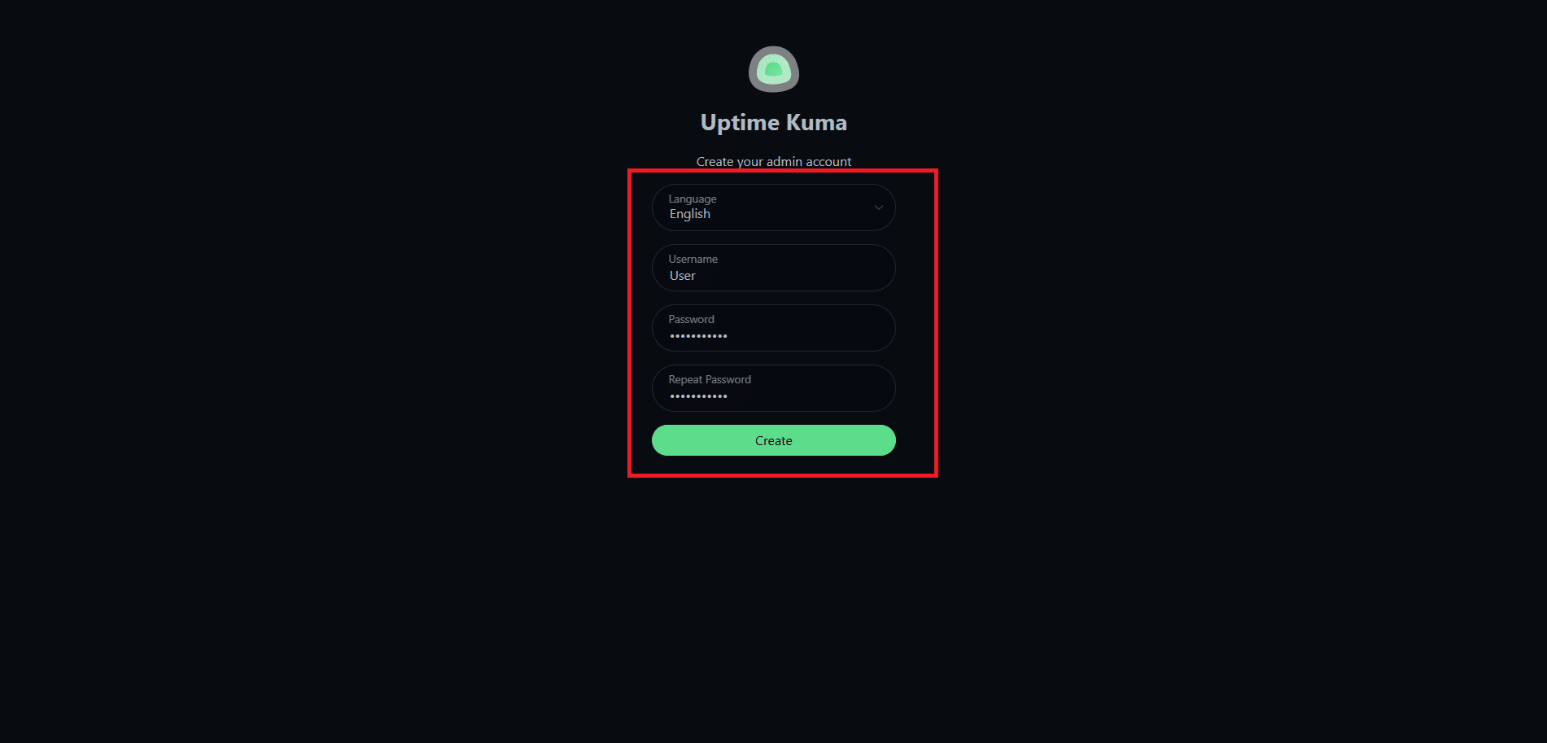Click the masked dots in Repeat Password

coord(699,396)
